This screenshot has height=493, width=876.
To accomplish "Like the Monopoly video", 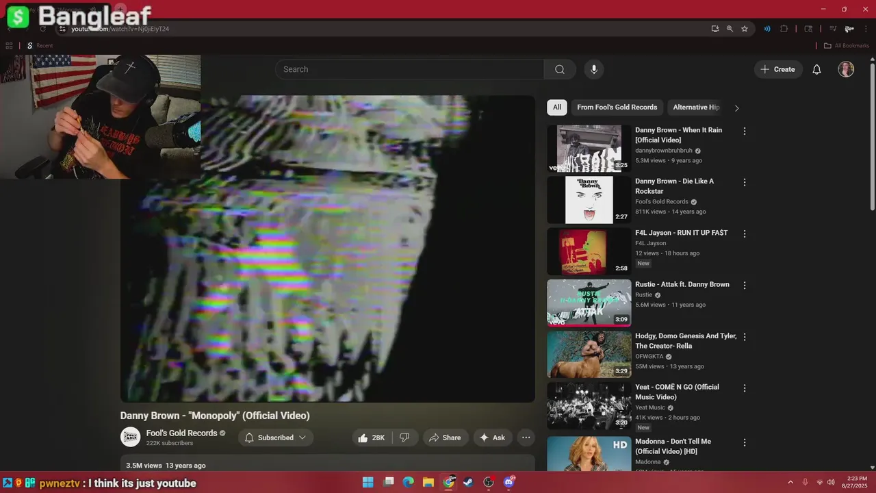I will [x=372, y=438].
